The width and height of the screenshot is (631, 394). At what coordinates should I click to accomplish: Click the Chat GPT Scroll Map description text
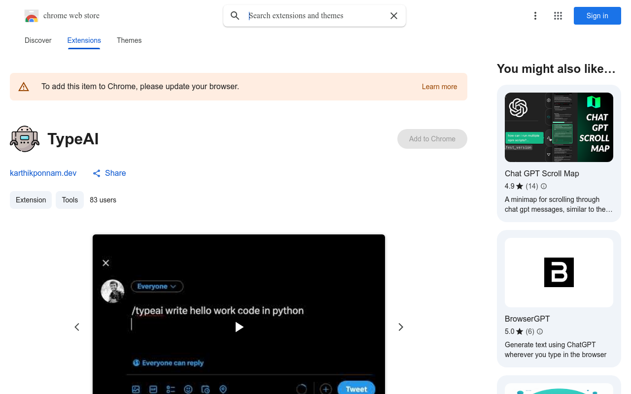pos(559,204)
